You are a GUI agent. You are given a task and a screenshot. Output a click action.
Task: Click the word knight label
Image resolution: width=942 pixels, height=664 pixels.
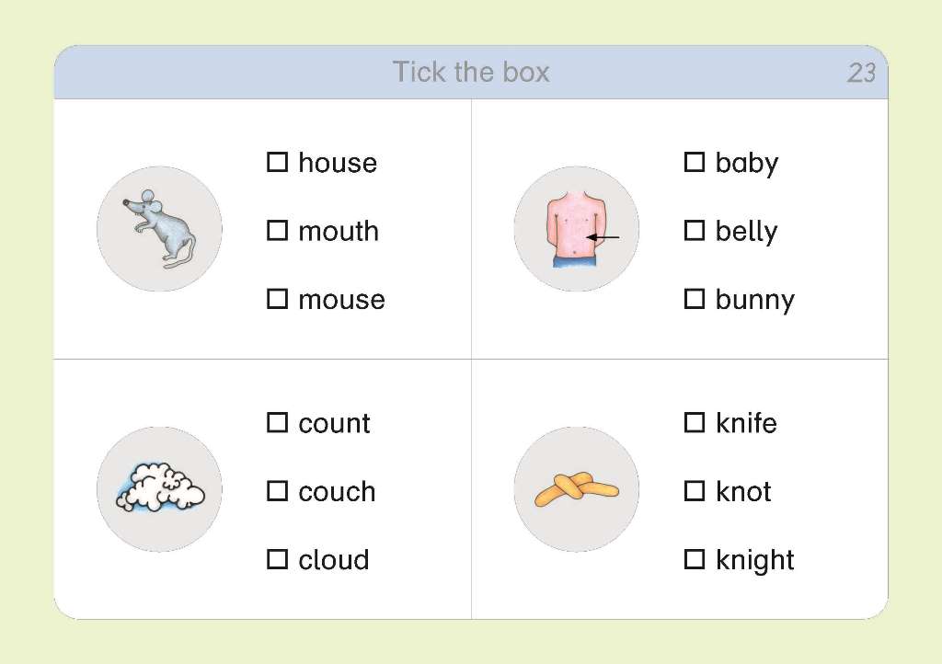(755, 561)
